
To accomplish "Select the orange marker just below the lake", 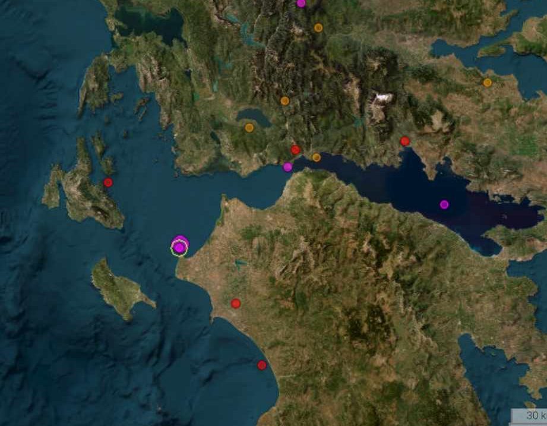I will pyautogui.click(x=249, y=128).
